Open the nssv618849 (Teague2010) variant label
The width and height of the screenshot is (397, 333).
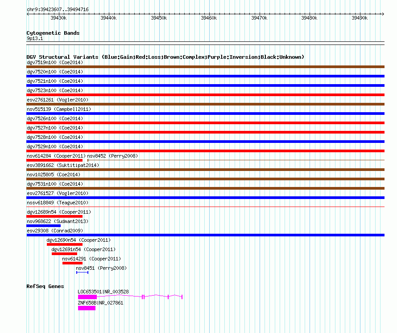point(58,203)
